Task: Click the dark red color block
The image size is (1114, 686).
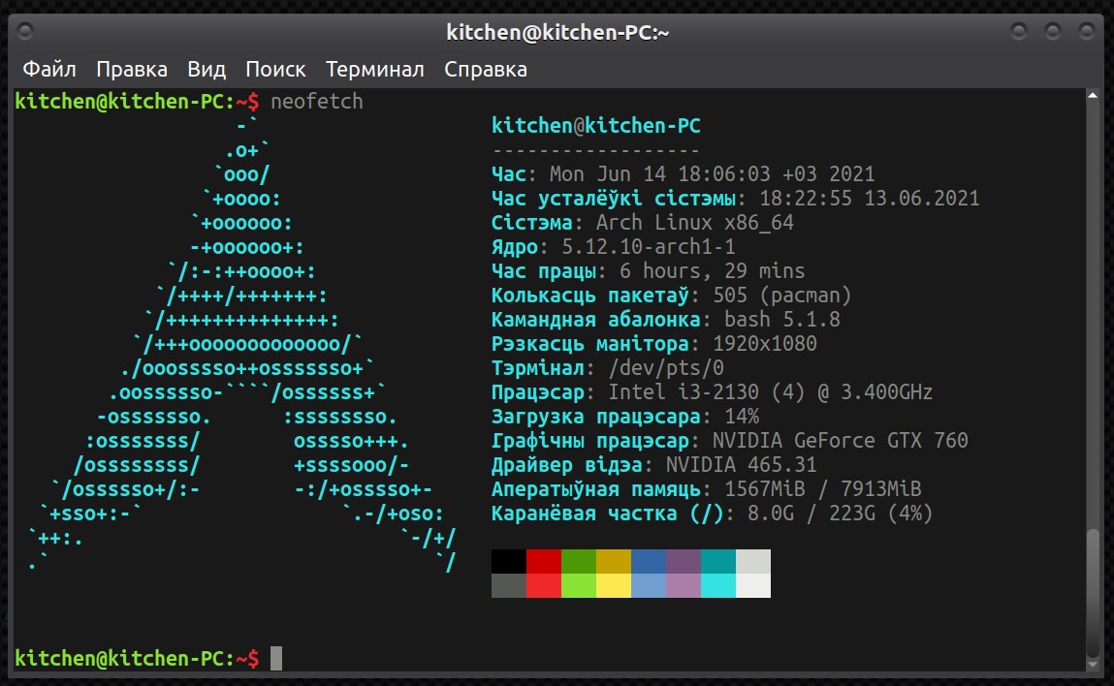Action: click(544, 561)
